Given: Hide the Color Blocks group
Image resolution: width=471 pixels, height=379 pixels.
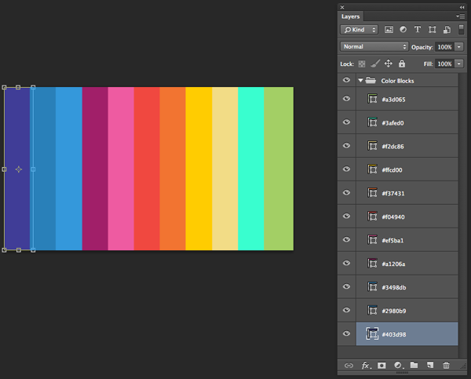Looking at the screenshot, I should coord(346,80).
